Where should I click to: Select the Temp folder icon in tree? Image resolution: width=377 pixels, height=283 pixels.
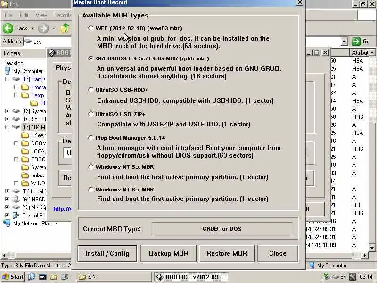click(x=25, y=95)
